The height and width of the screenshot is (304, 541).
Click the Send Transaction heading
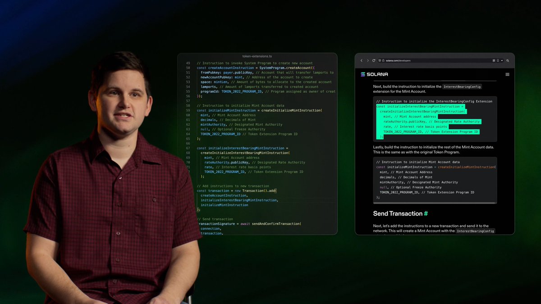pos(398,213)
